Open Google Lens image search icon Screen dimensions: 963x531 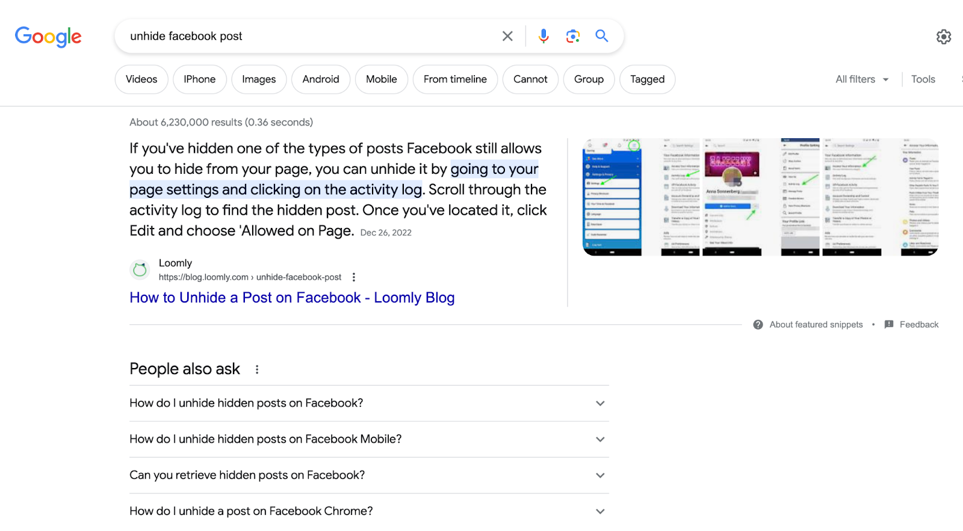[573, 36]
